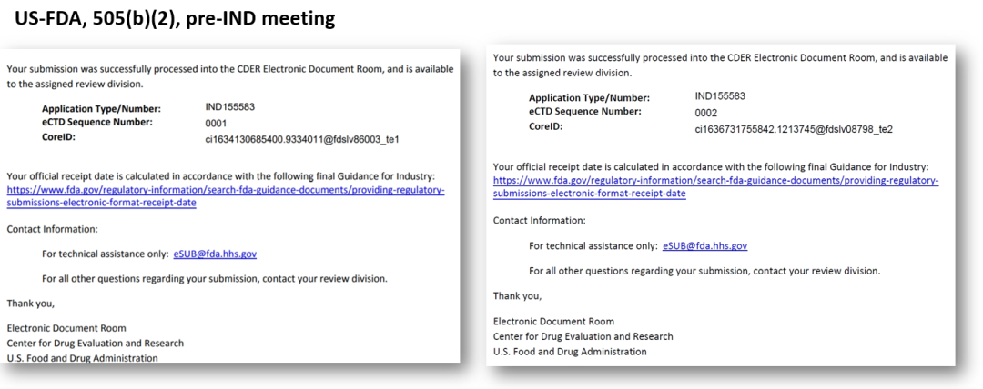Click 'For all other questions' line in right document
This screenshot has height=389, width=983.
click(x=705, y=271)
